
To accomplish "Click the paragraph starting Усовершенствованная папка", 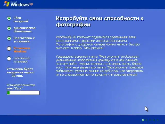I will coord(100,65).
